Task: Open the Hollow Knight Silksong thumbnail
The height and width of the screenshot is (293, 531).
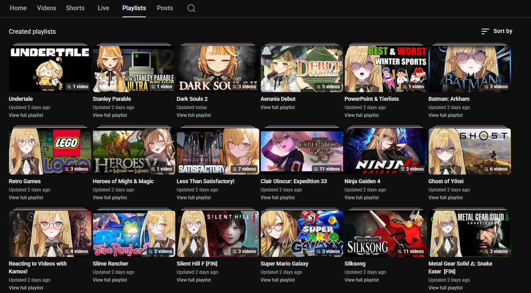Action: click(386, 234)
